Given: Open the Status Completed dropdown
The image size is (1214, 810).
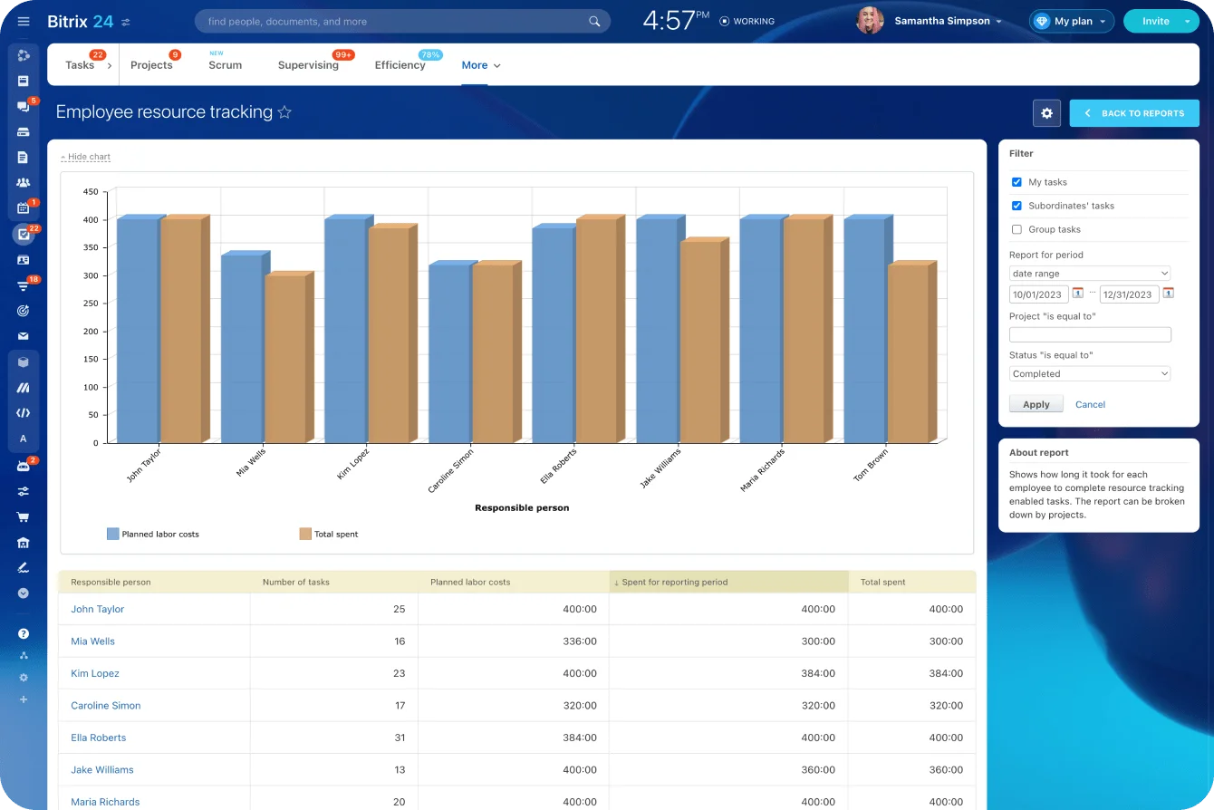Looking at the screenshot, I should (1090, 373).
